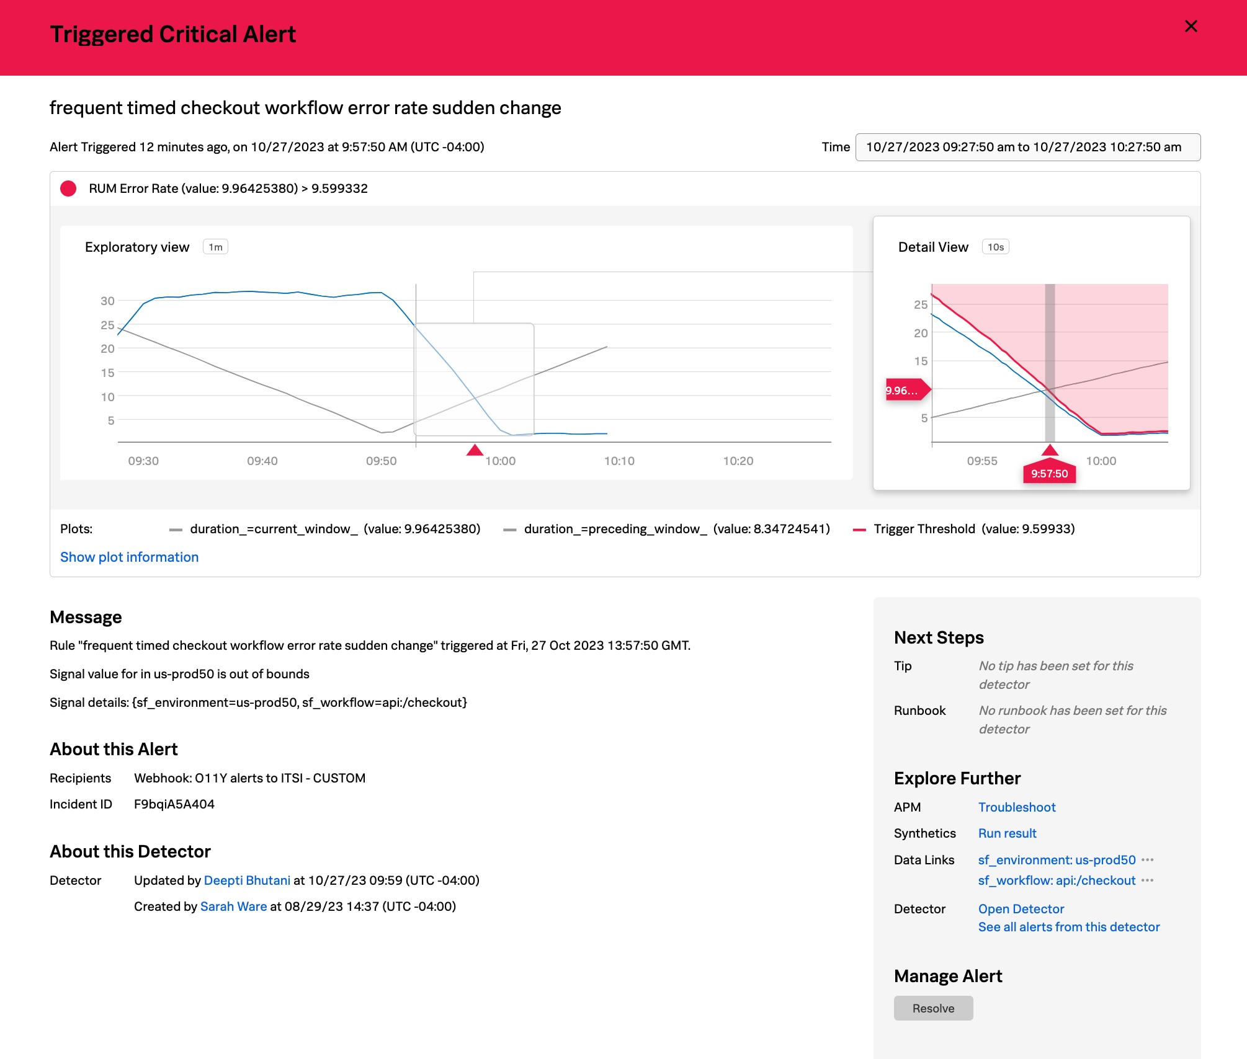The image size is (1247, 1059).
Task: Click the Resolve button
Action: [x=933, y=1008]
